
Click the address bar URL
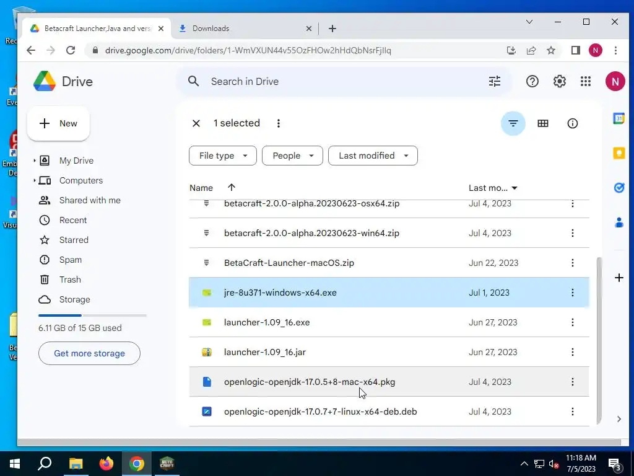coord(248,50)
